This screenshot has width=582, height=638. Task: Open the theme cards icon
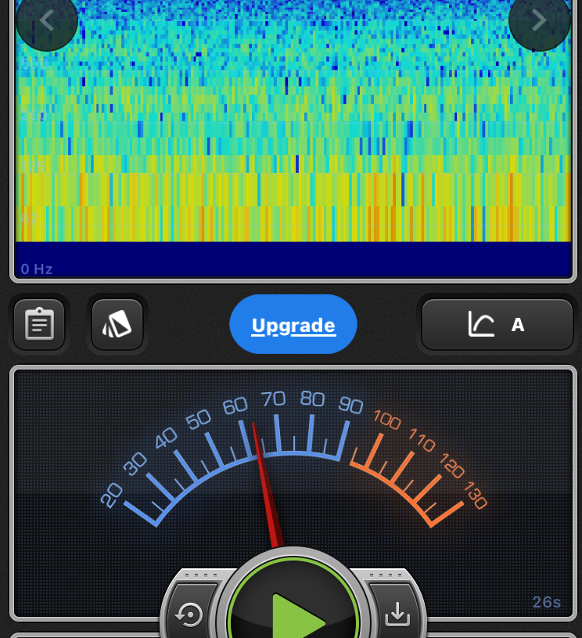click(117, 324)
